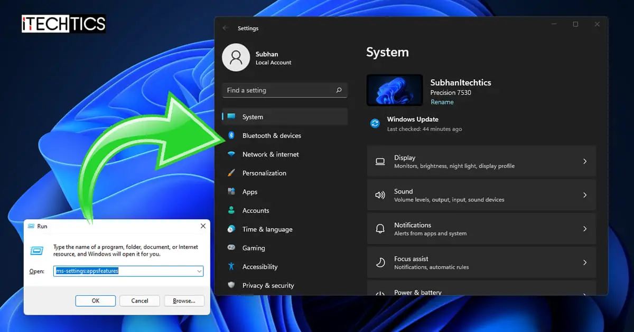Click the Focus assist moon icon

380,262
